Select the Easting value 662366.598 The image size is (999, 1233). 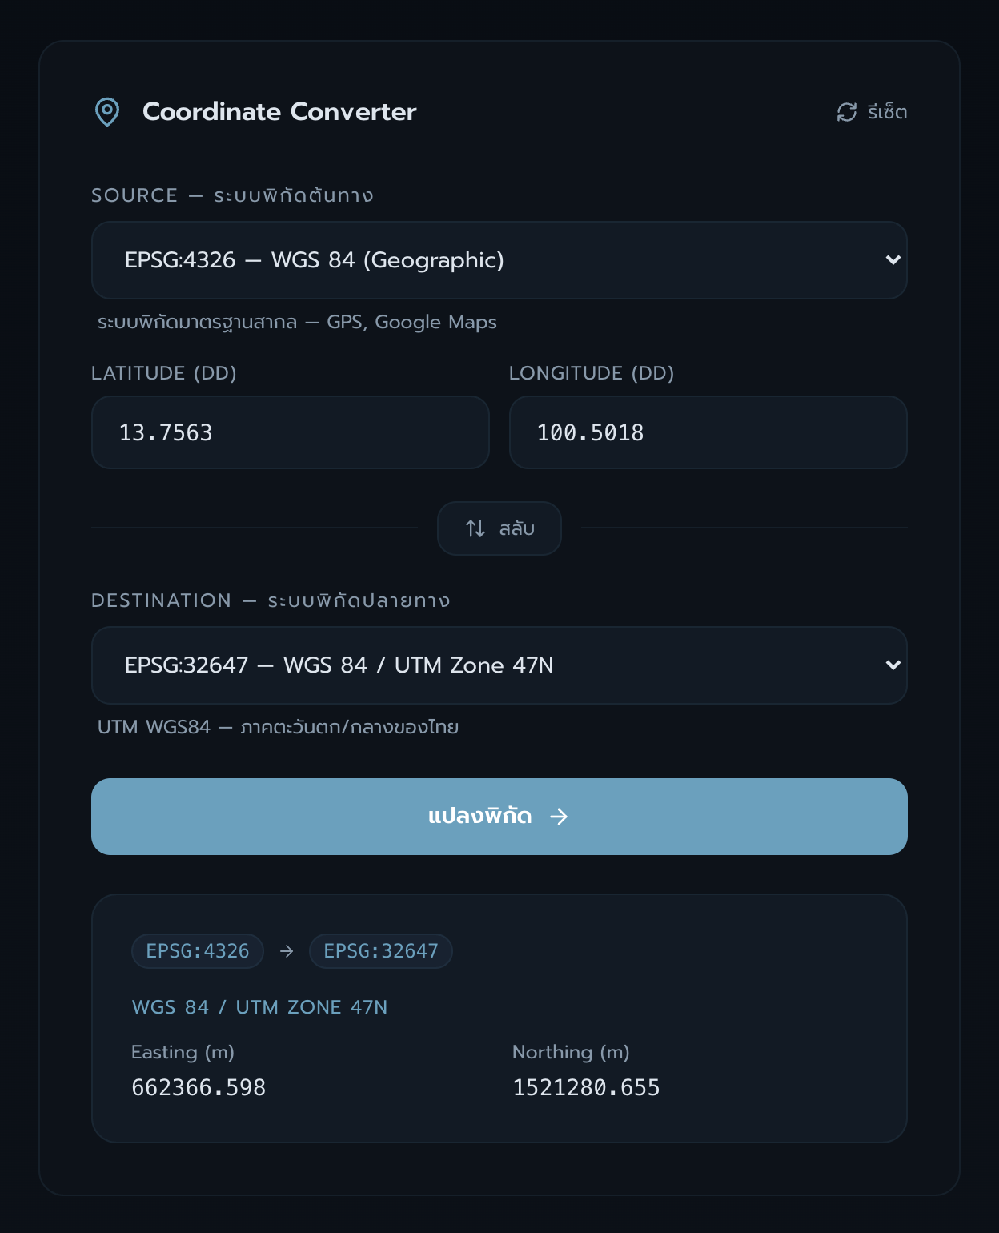pos(199,1087)
